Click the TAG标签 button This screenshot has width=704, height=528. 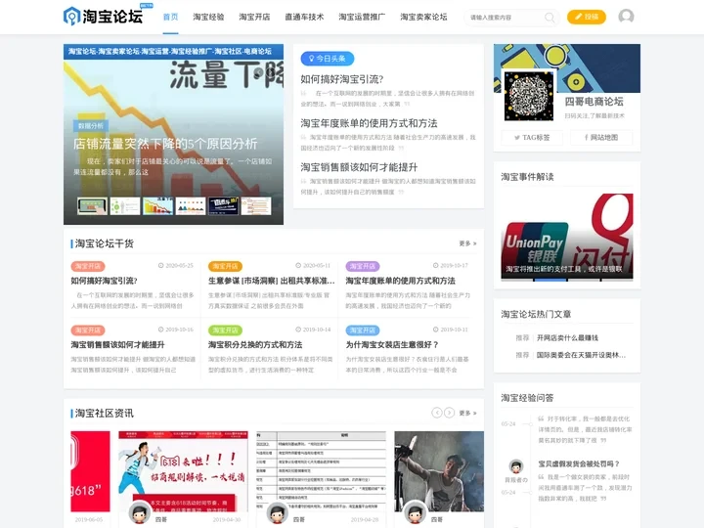532,138
